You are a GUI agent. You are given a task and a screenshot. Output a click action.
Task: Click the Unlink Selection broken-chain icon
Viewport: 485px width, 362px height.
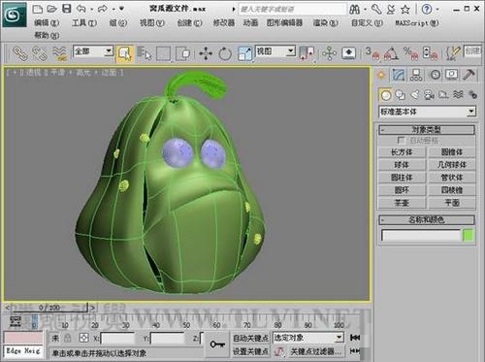pos(40,53)
